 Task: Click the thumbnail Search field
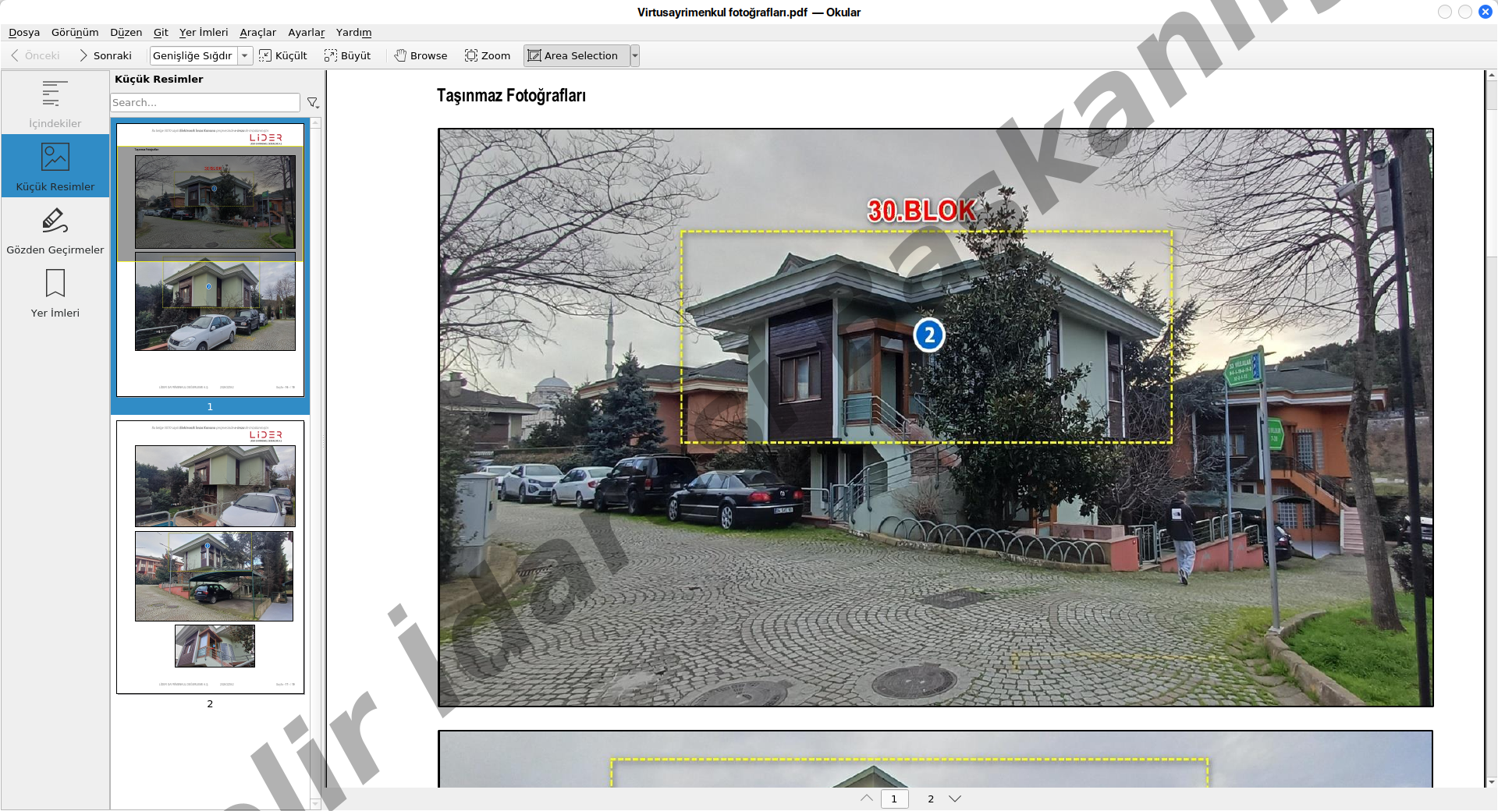click(x=205, y=102)
